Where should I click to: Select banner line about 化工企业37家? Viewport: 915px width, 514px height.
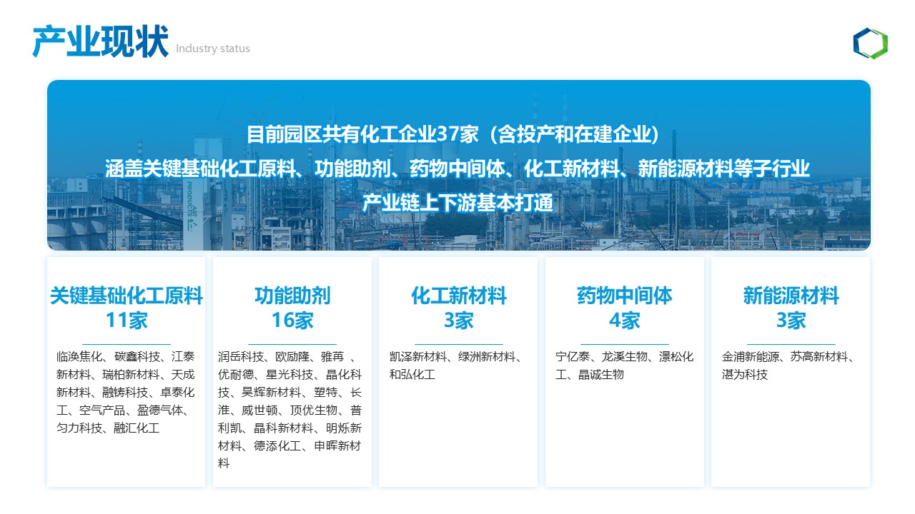pos(457,134)
